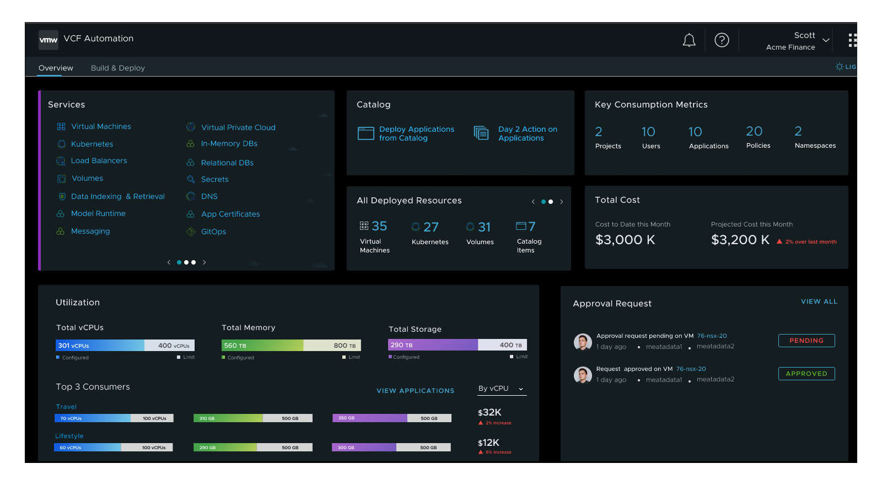
Task: Select the Overview tab
Action: 56,68
